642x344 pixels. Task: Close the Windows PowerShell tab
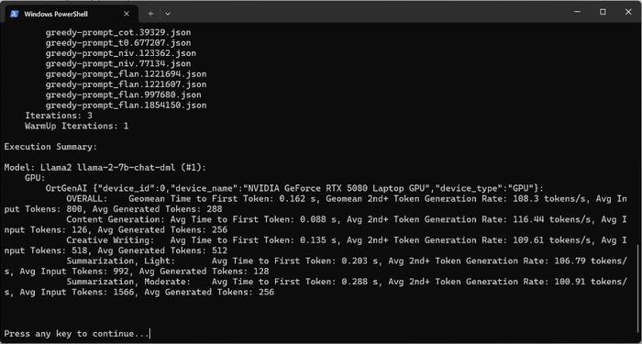point(127,14)
